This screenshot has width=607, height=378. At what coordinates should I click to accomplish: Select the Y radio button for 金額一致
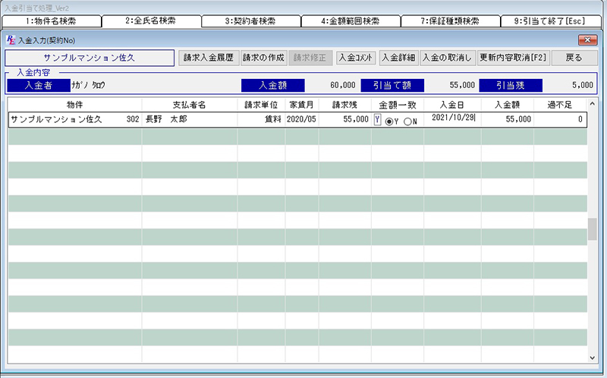[389, 121]
